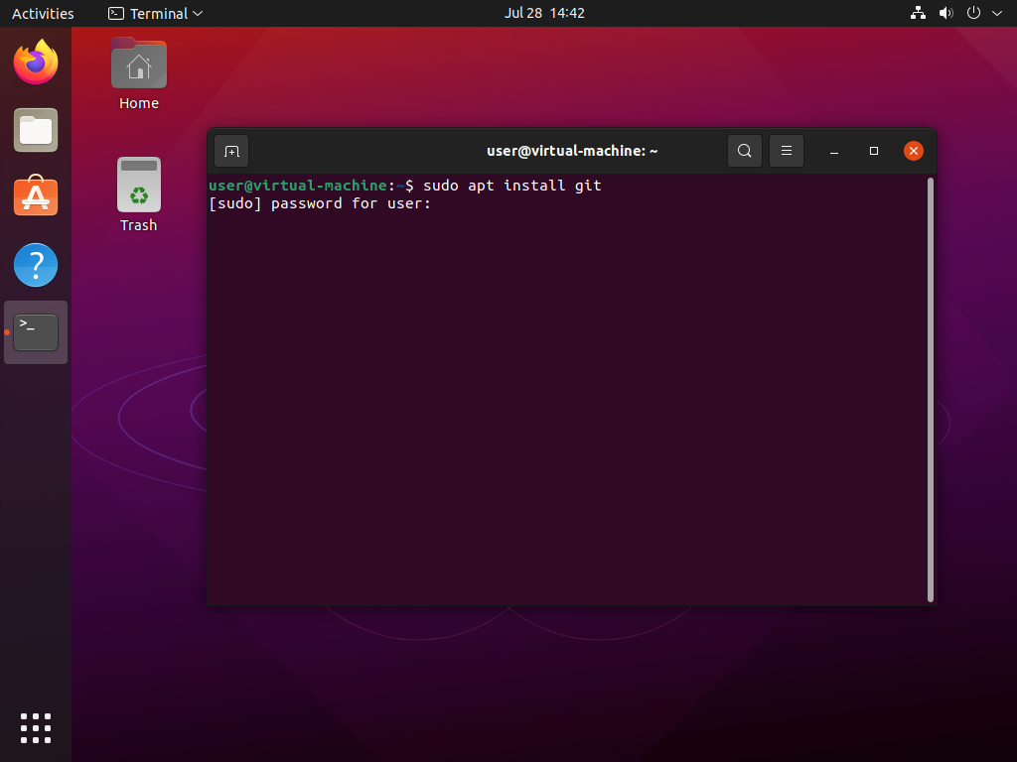
Task: Click the terminal vertical scrollbar
Action: tap(930, 389)
